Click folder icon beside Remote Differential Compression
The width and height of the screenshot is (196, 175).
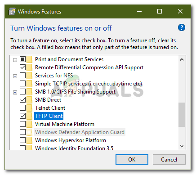tap(29, 67)
